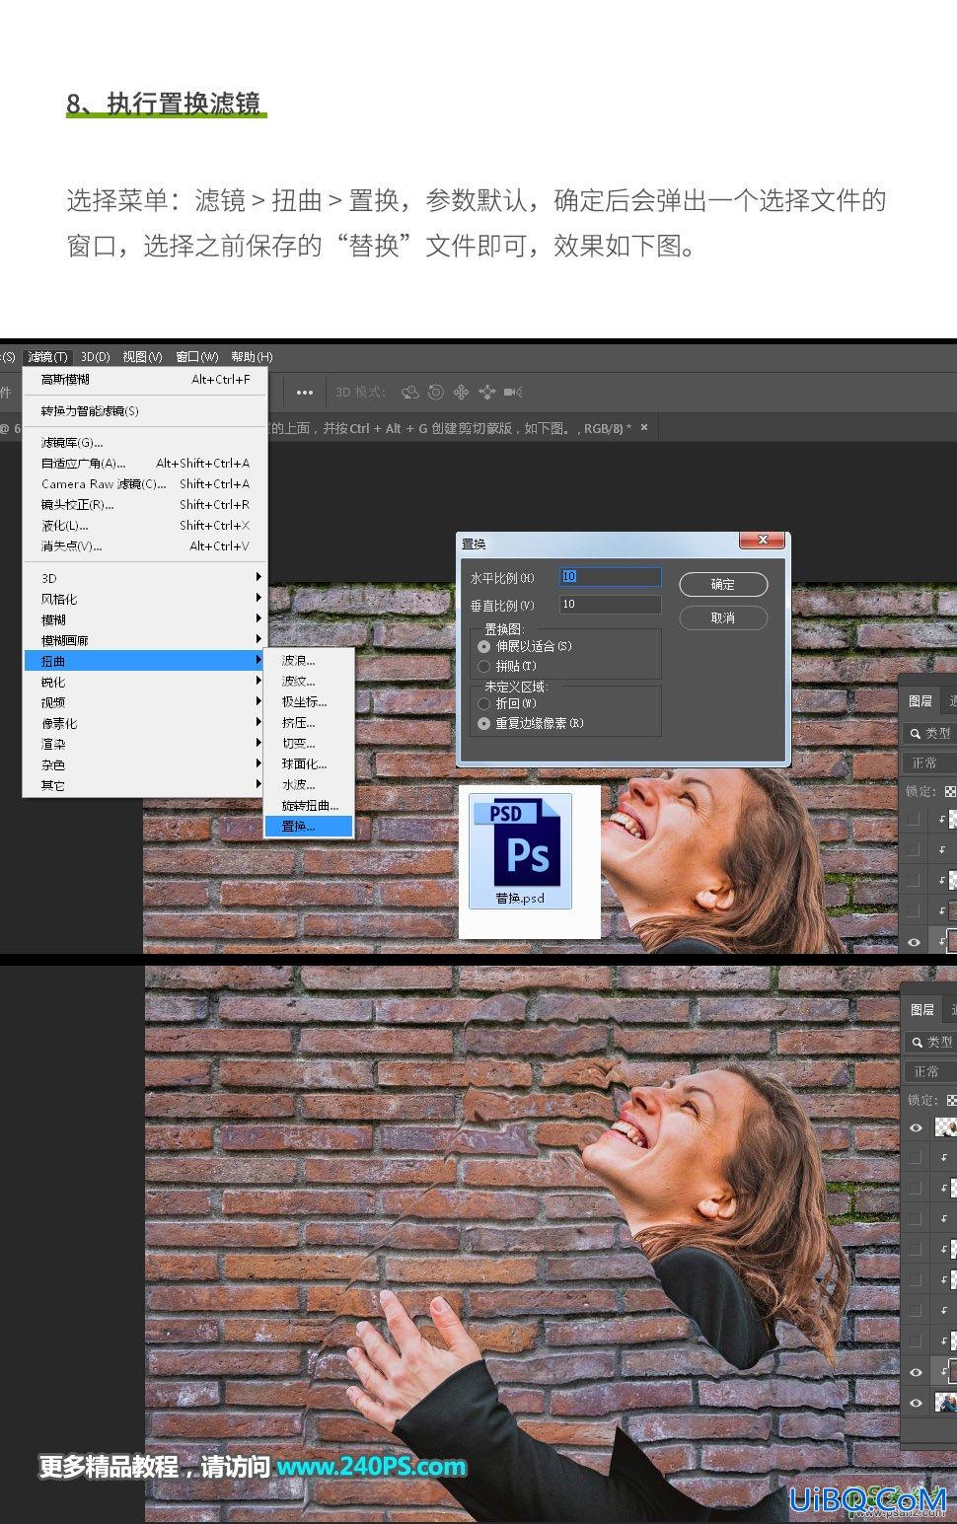
Task: Select 极坐标... filter
Action: [309, 701]
